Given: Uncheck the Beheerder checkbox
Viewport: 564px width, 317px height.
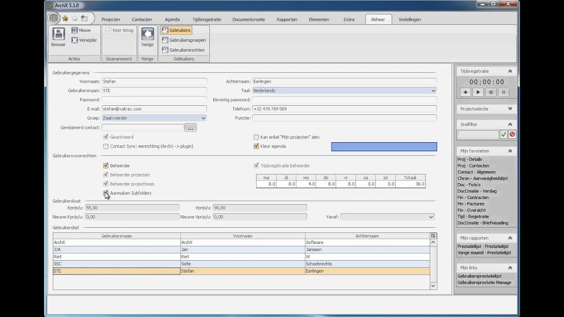Looking at the screenshot, I should (106, 166).
